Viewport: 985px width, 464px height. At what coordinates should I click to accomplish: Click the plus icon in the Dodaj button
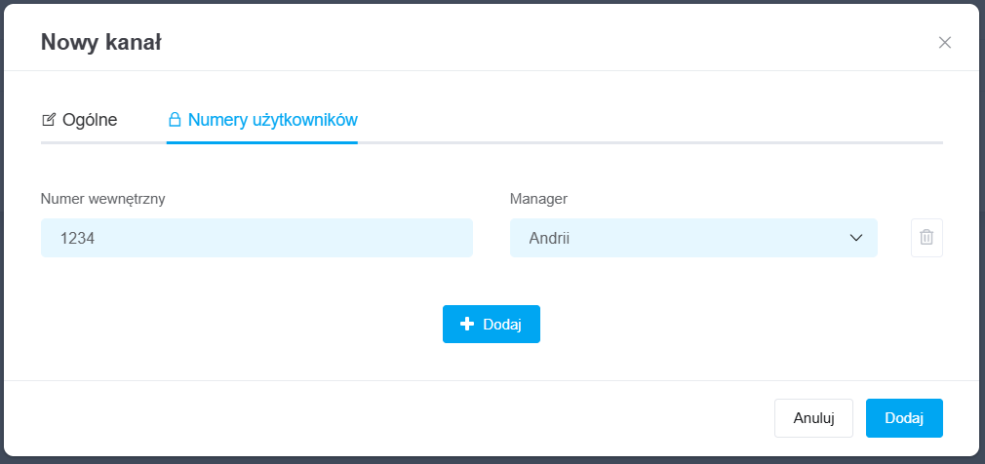pos(467,325)
